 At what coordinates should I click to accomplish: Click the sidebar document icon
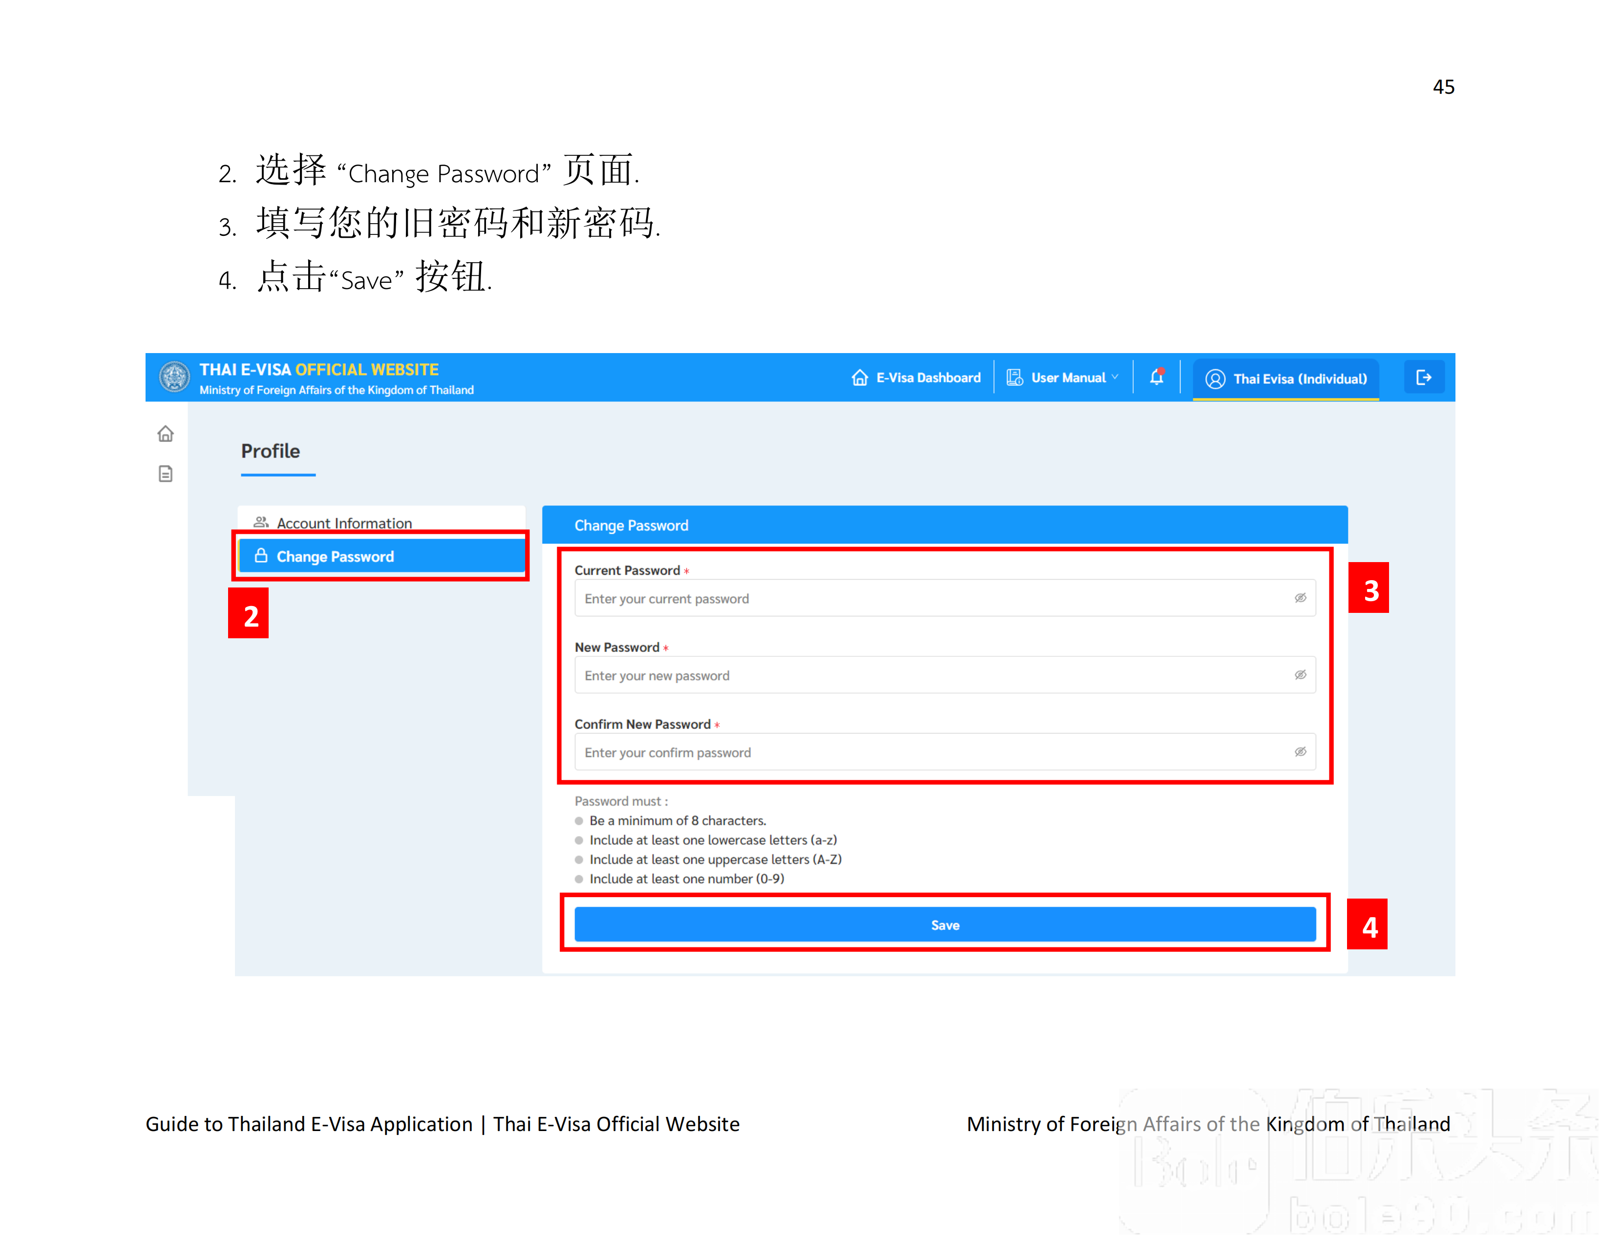pos(166,473)
